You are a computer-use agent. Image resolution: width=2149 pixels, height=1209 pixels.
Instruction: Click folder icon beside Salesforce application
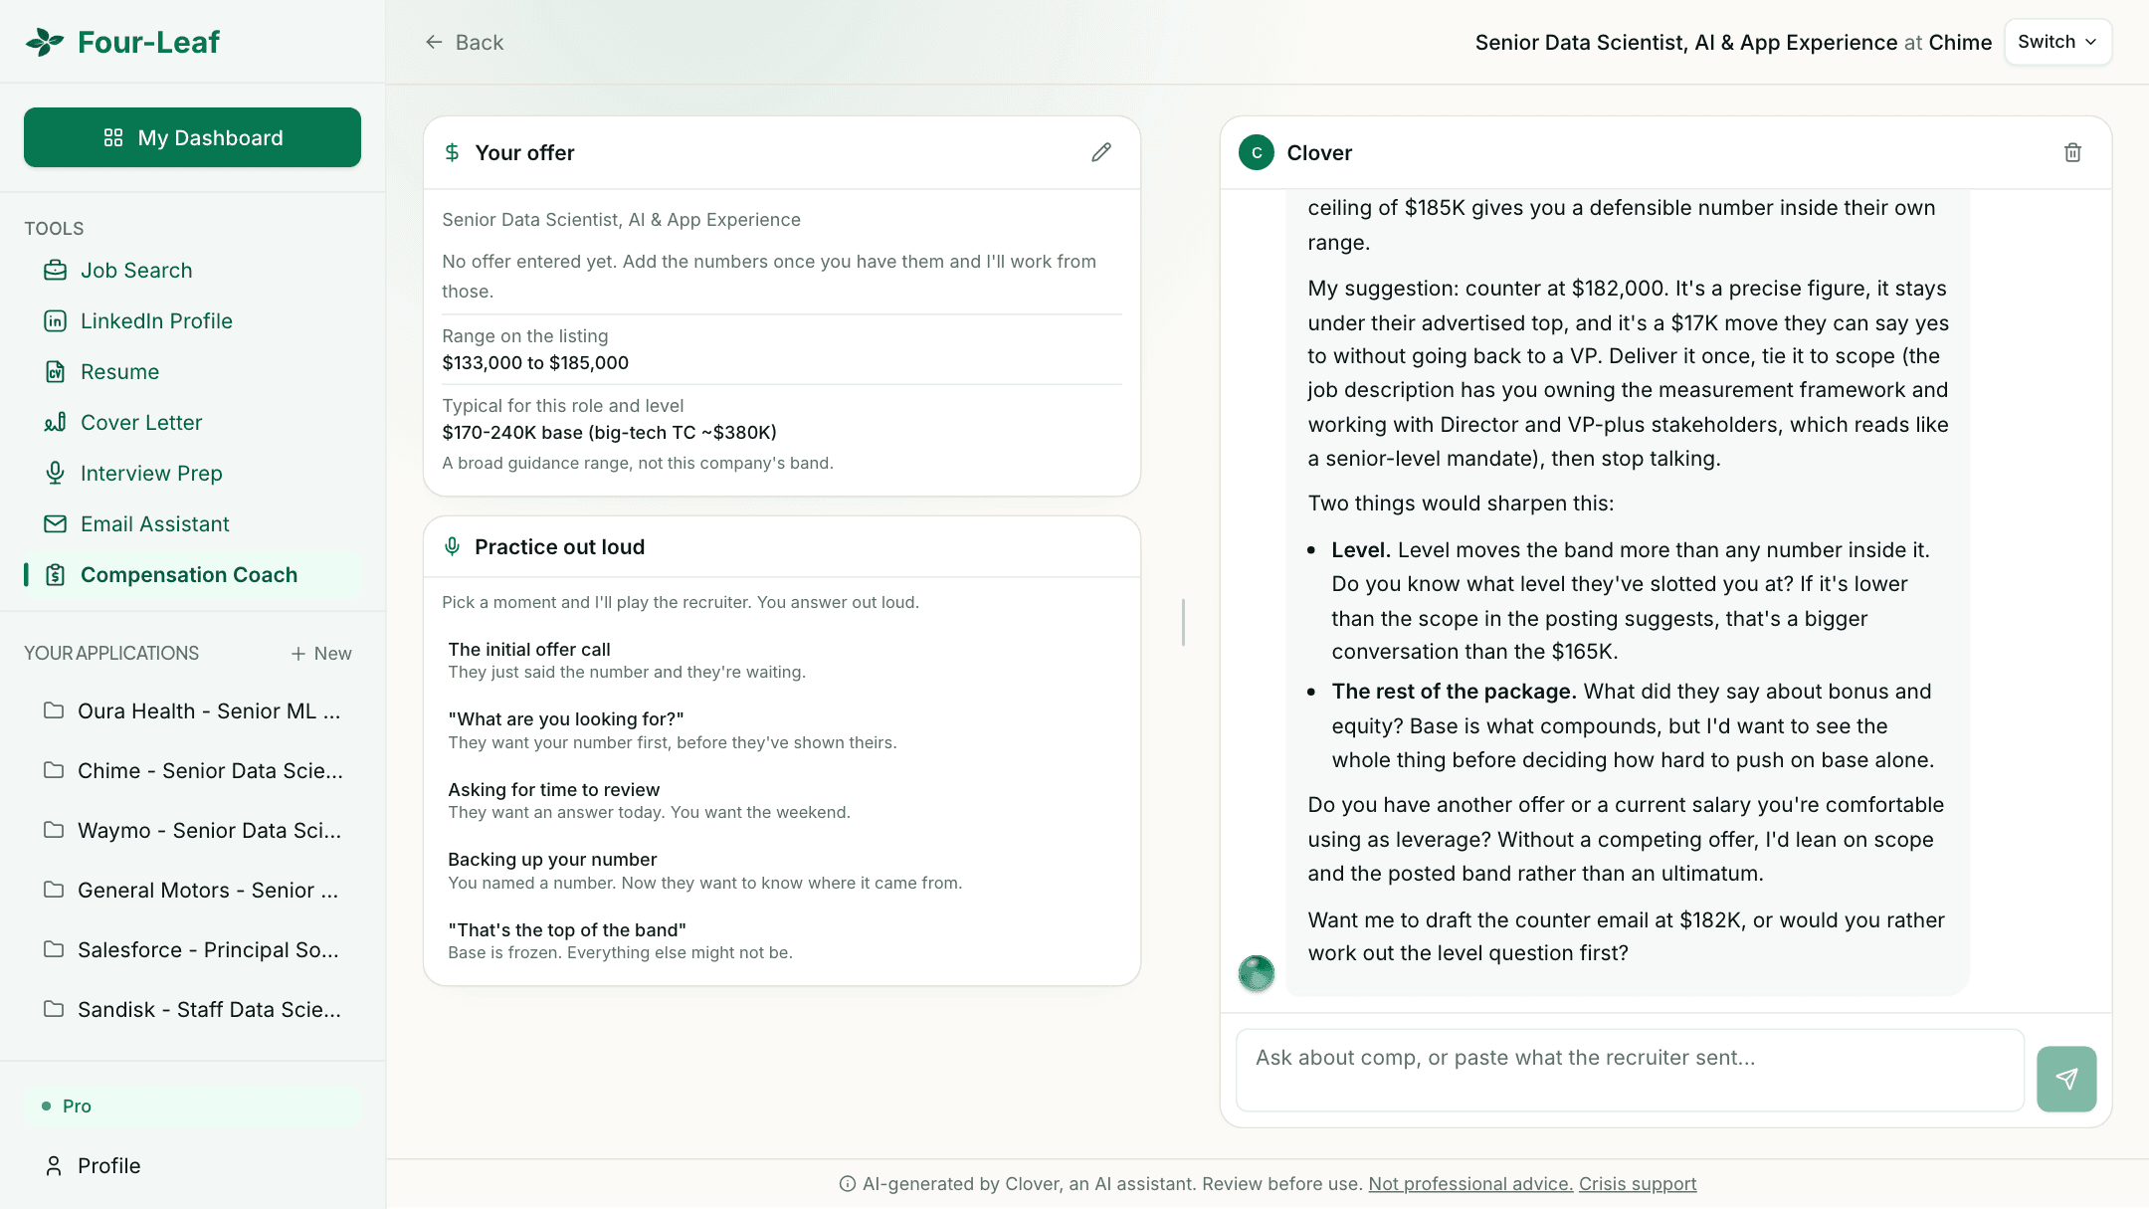pyautogui.click(x=54, y=949)
